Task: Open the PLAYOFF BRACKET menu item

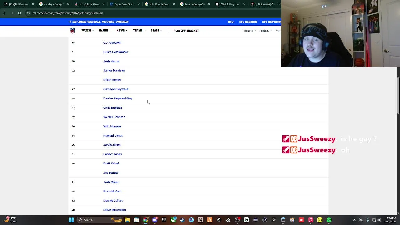Action: [186, 31]
